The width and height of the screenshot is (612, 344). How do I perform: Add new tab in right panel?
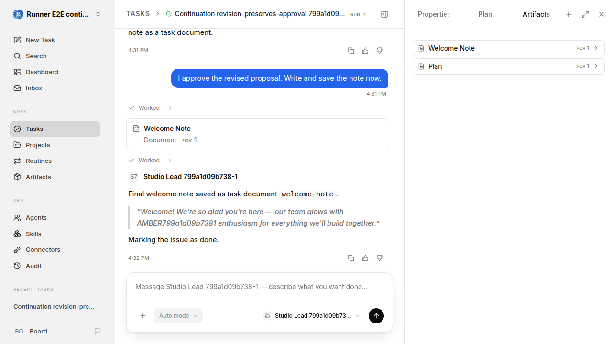click(x=569, y=14)
